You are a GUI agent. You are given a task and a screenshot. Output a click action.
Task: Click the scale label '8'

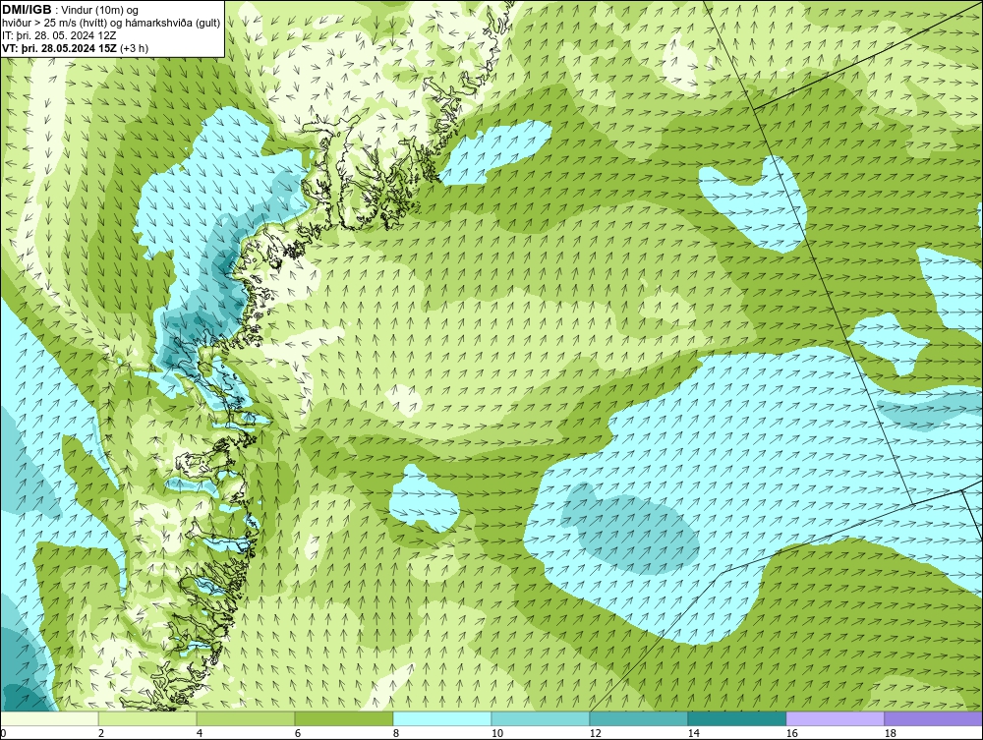[x=395, y=733]
